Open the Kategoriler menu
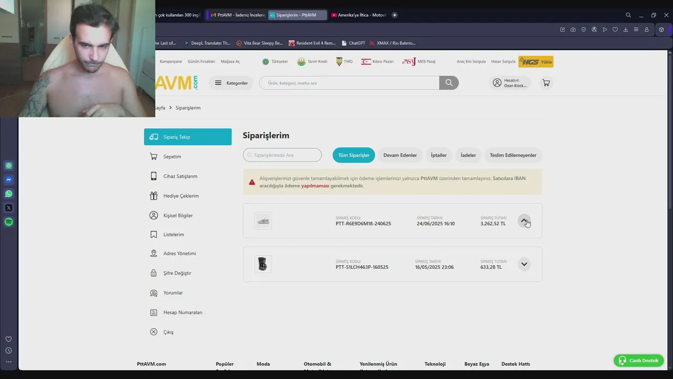673x379 pixels. pos(231,83)
